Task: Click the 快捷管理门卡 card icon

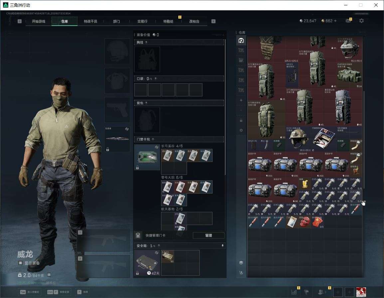Action: [138, 235]
